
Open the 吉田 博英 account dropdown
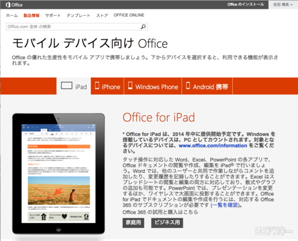click(x=283, y=4)
